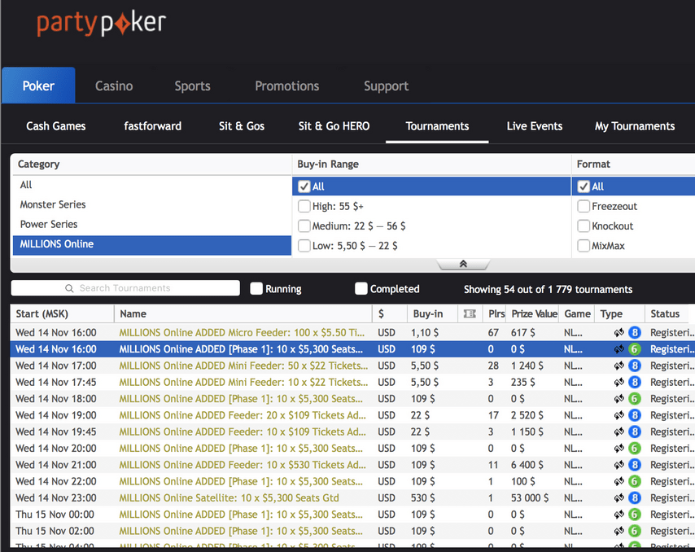695x552 pixels.
Task: Click the green 6 icon in the Thu 00:00 row
Action: click(634, 515)
